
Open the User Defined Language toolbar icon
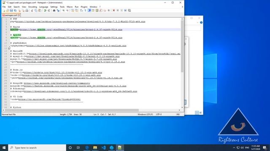[x=93, y=10]
